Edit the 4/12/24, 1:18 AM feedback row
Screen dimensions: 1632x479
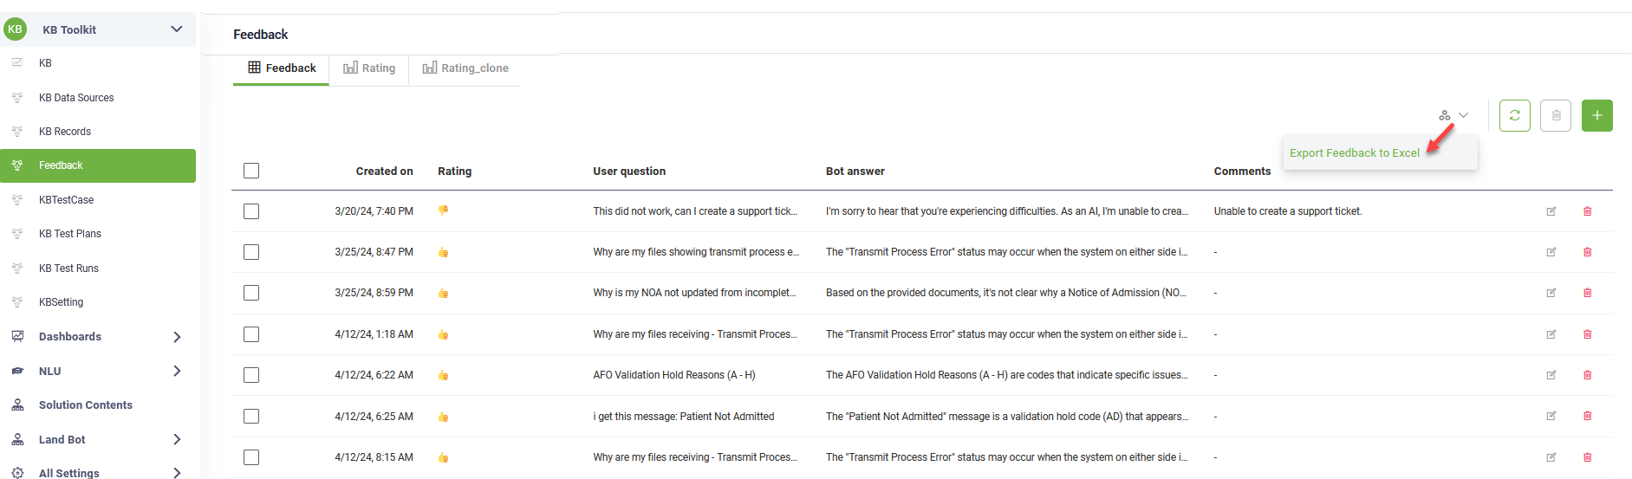tap(1551, 334)
